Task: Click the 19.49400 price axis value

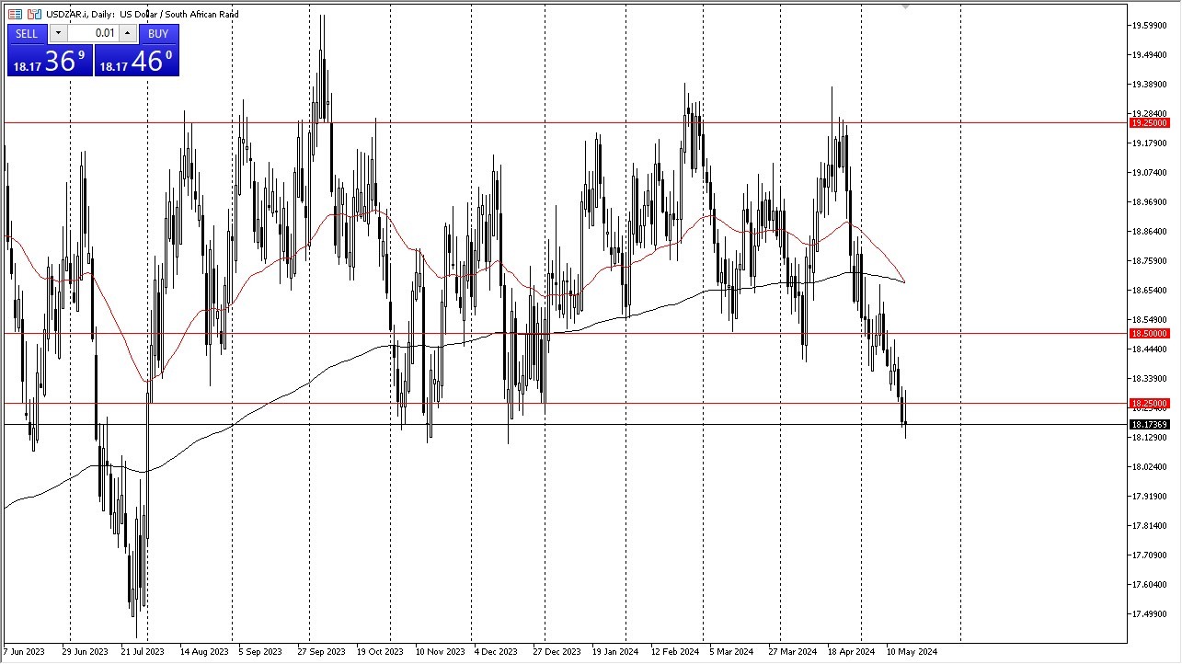Action: coord(1150,55)
